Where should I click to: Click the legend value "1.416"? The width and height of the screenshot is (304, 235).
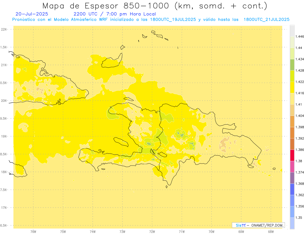tap(300, 93)
